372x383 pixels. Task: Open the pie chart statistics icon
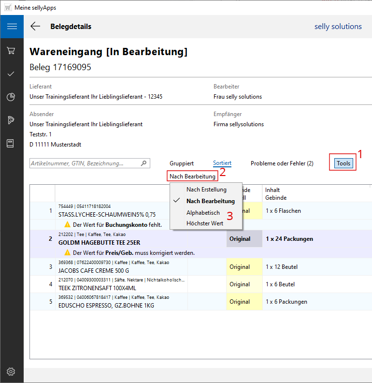[11, 97]
